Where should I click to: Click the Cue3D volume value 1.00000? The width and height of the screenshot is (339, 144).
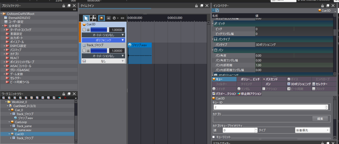[x=117, y=30]
